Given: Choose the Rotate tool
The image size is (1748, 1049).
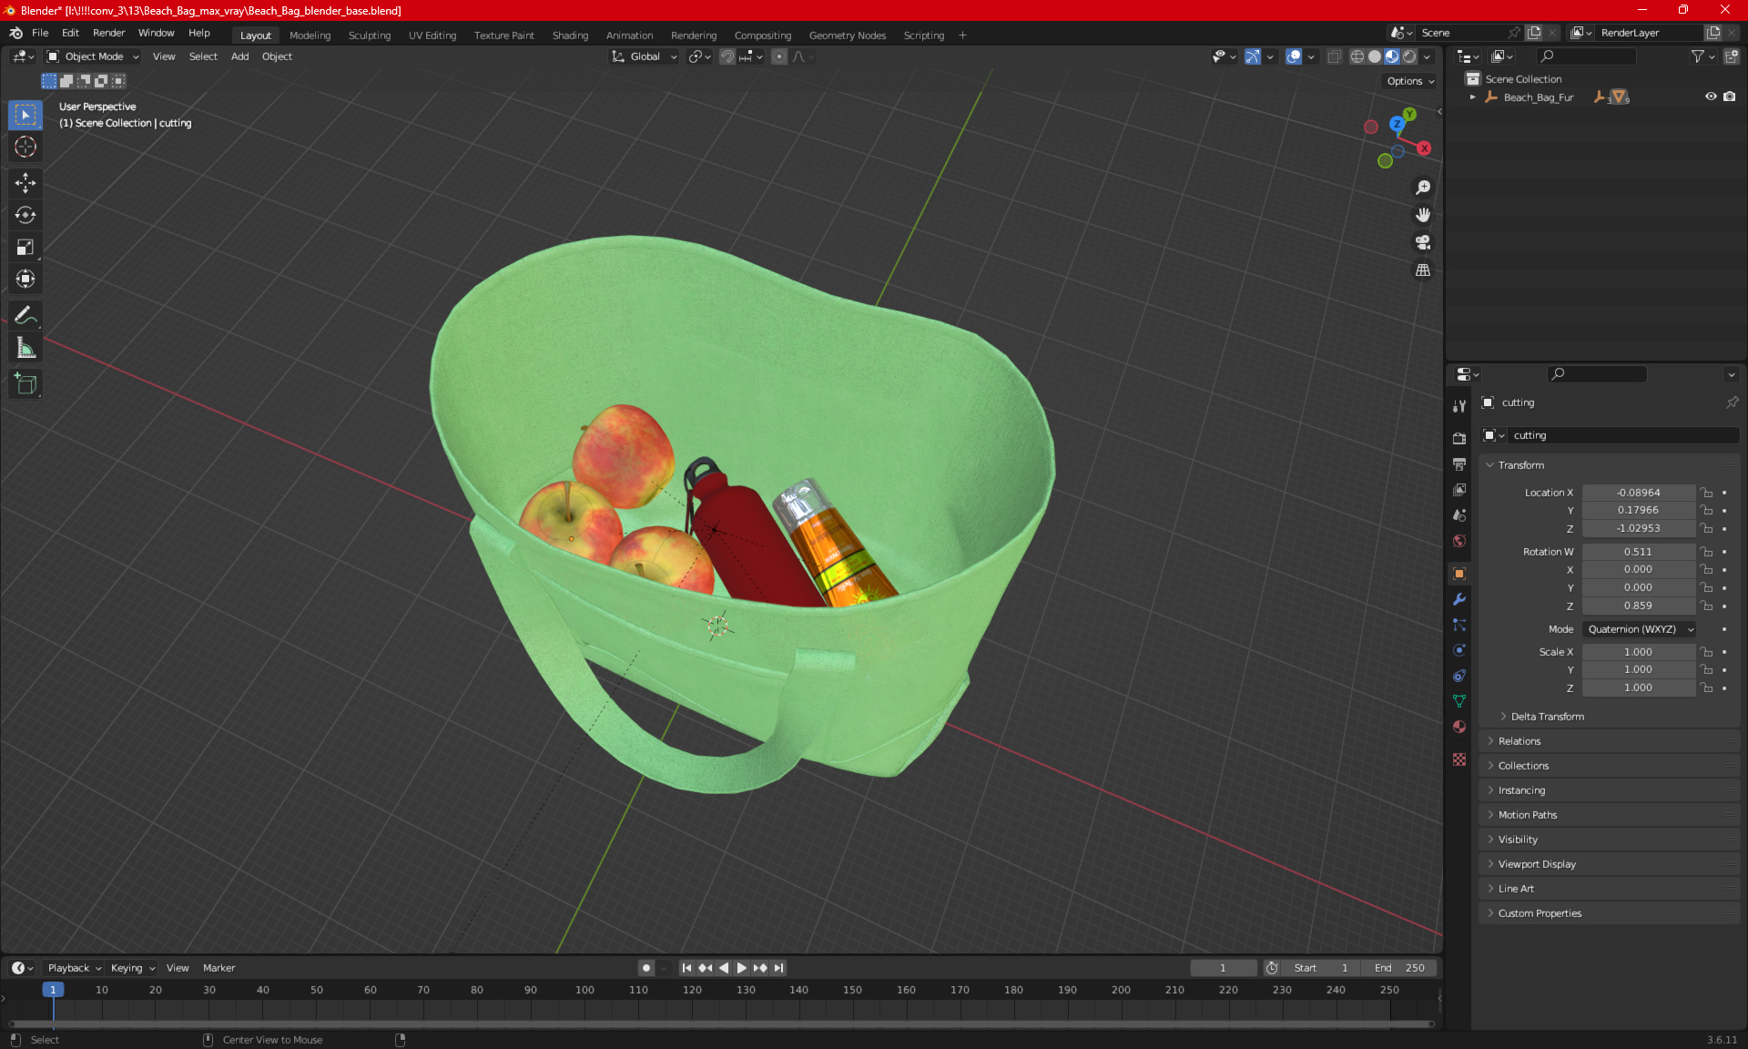Looking at the screenshot, I should pos(25,215).
